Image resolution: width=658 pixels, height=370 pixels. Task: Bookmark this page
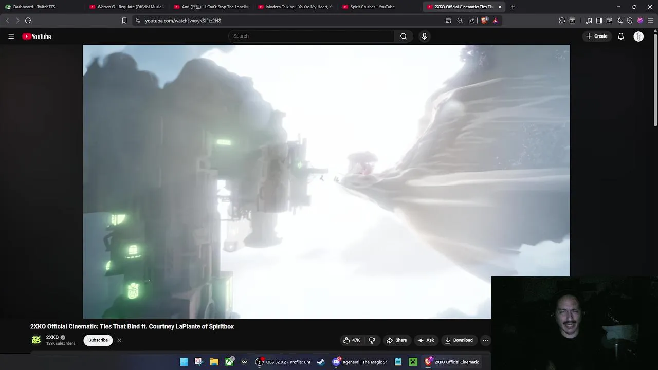tap(124, 21)
